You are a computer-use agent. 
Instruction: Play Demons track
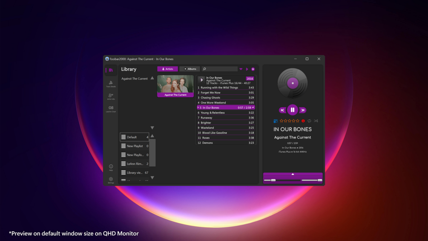[x=226, y=142]
